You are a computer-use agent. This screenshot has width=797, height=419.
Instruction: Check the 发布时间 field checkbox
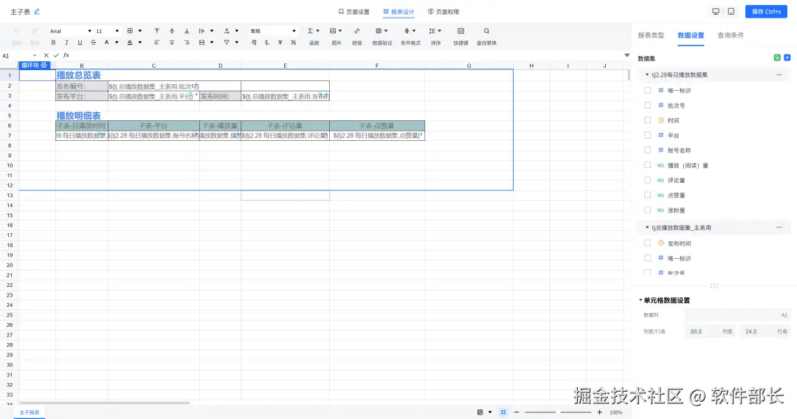pyautogui.click(x=648, y=243)
